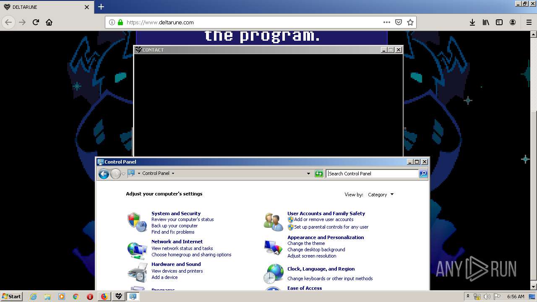Click Change the theme link

point(306,243)
